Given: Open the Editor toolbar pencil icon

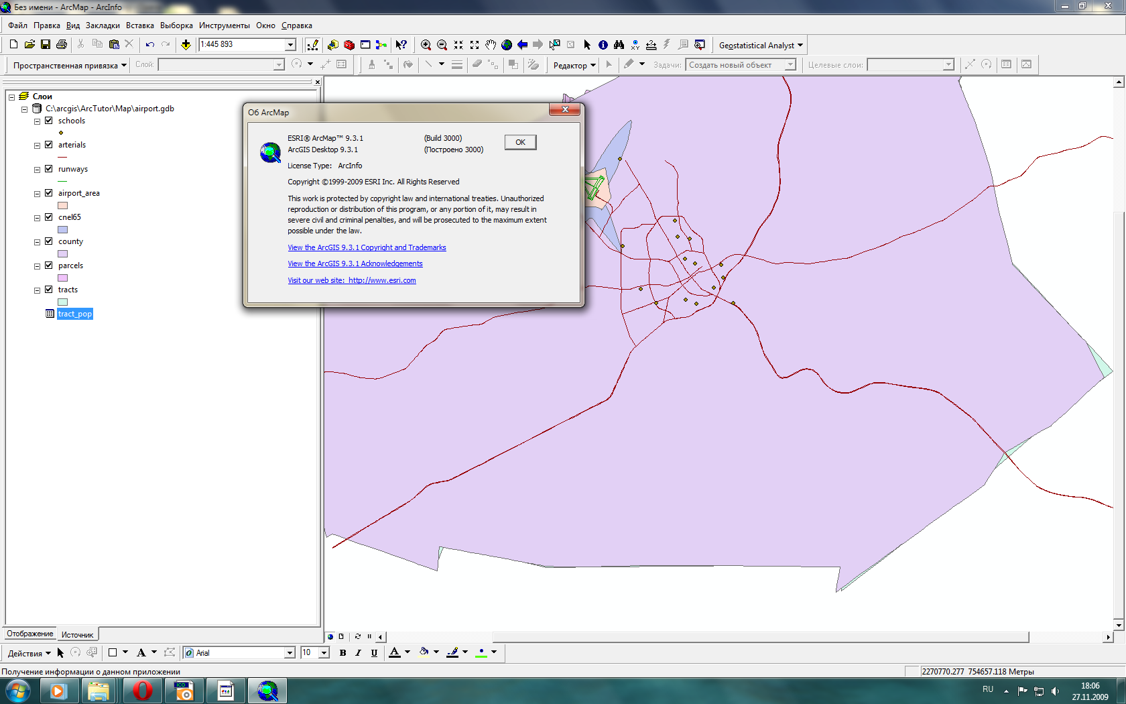Looking at the screenshot, I should point(312,44).
